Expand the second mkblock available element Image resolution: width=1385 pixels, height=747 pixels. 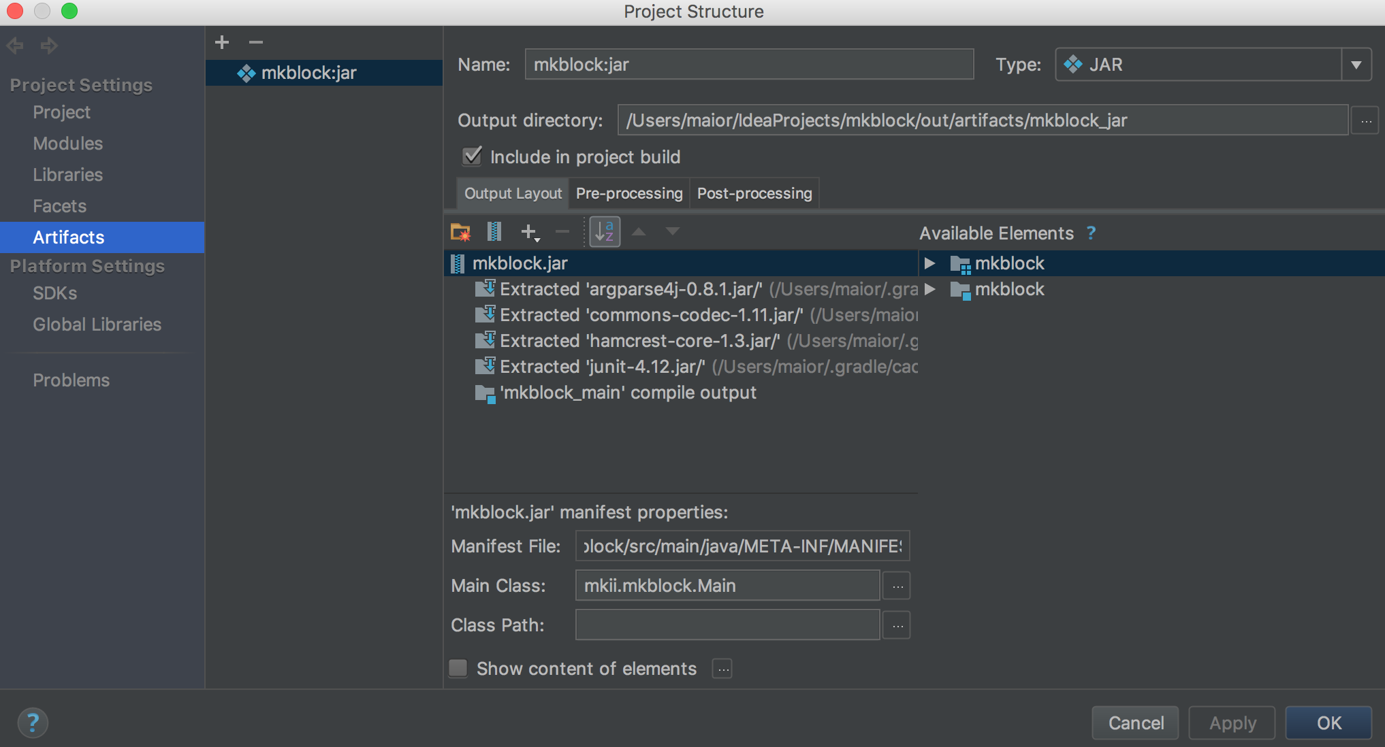pos(929,289)
